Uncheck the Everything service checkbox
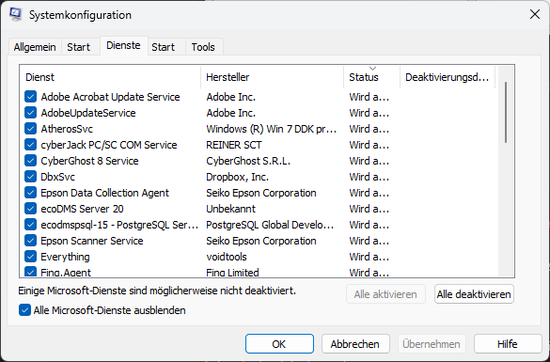This screenshot has width=550, height=362. tap(30, 257)
